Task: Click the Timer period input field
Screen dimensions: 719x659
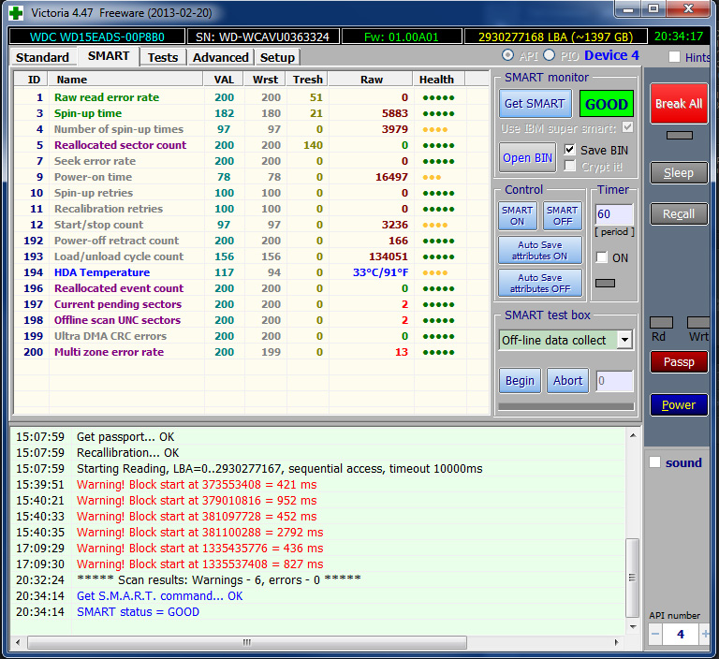Action: pos(613,214)
